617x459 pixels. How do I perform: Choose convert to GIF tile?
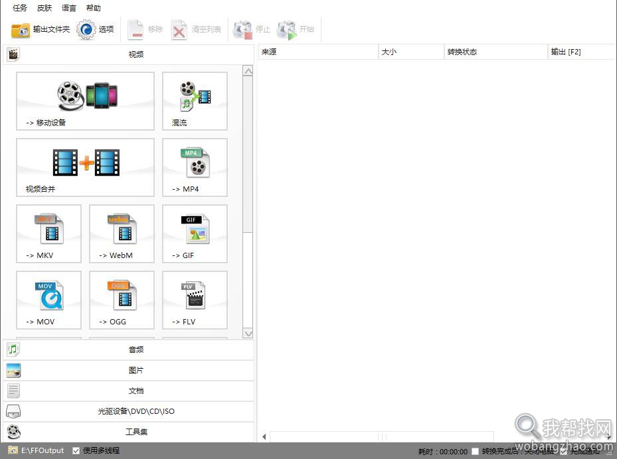[x=195, y=234]
